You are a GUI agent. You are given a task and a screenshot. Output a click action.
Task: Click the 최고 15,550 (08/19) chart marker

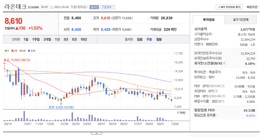(17, 60)
